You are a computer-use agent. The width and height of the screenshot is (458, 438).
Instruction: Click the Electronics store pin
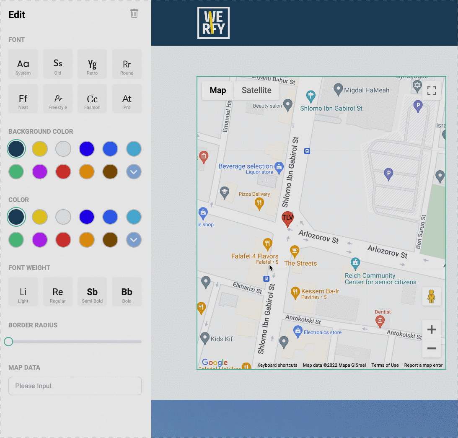coord(298,332)
